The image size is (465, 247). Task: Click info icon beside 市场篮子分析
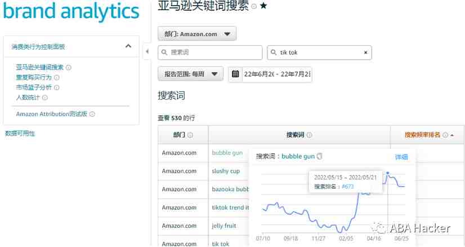tap(57, 87)
